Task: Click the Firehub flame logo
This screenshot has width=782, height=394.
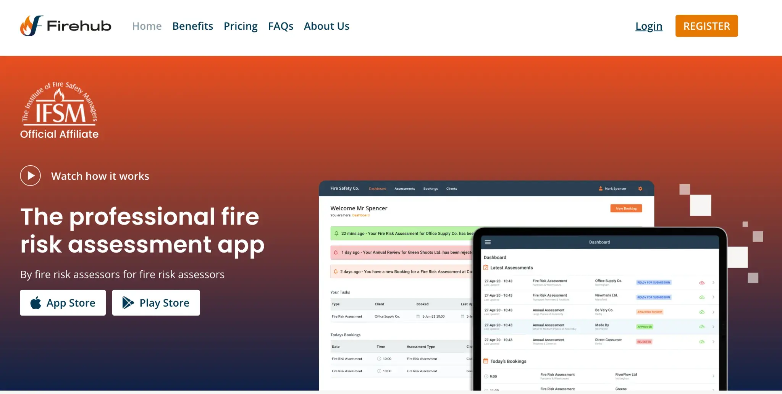Action: (30, 26)
